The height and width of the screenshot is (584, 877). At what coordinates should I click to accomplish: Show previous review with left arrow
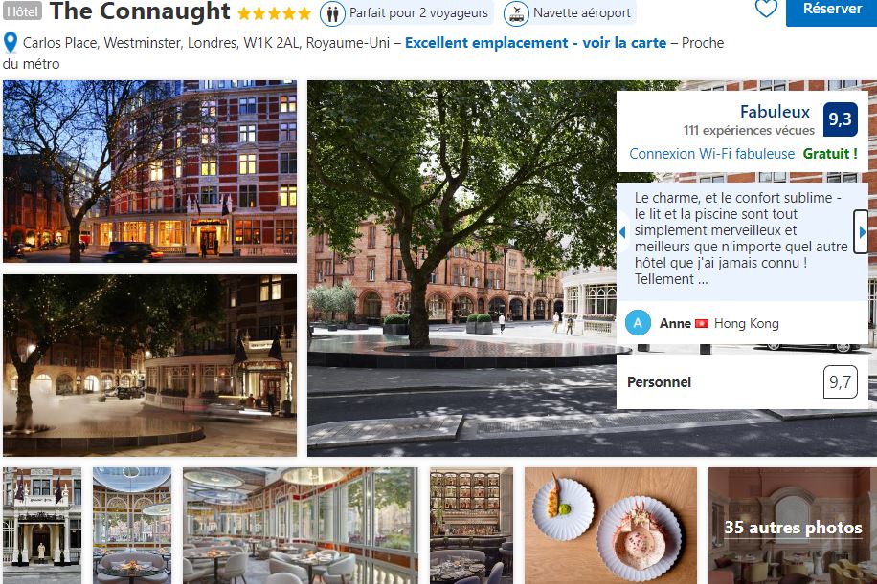[x=622, y=231]
